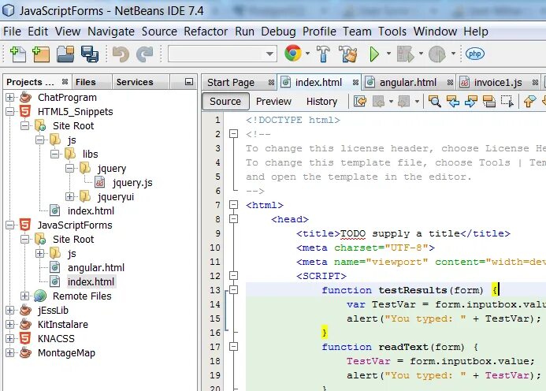Switch to the invoice1.js editor tab
546x391 pixels.
tap(498, 83)
